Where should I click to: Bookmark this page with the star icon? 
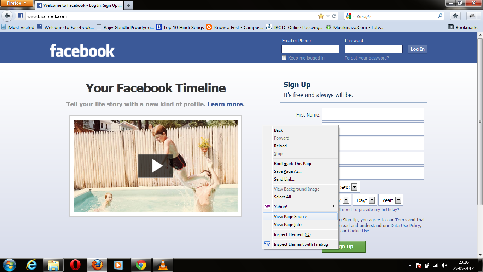[321, 16]
